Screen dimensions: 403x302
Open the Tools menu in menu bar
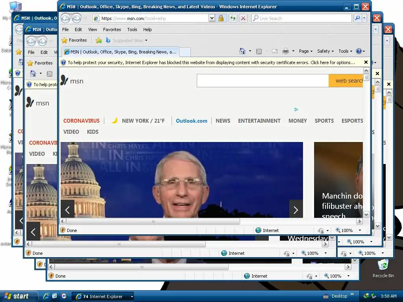pos(132,29)
